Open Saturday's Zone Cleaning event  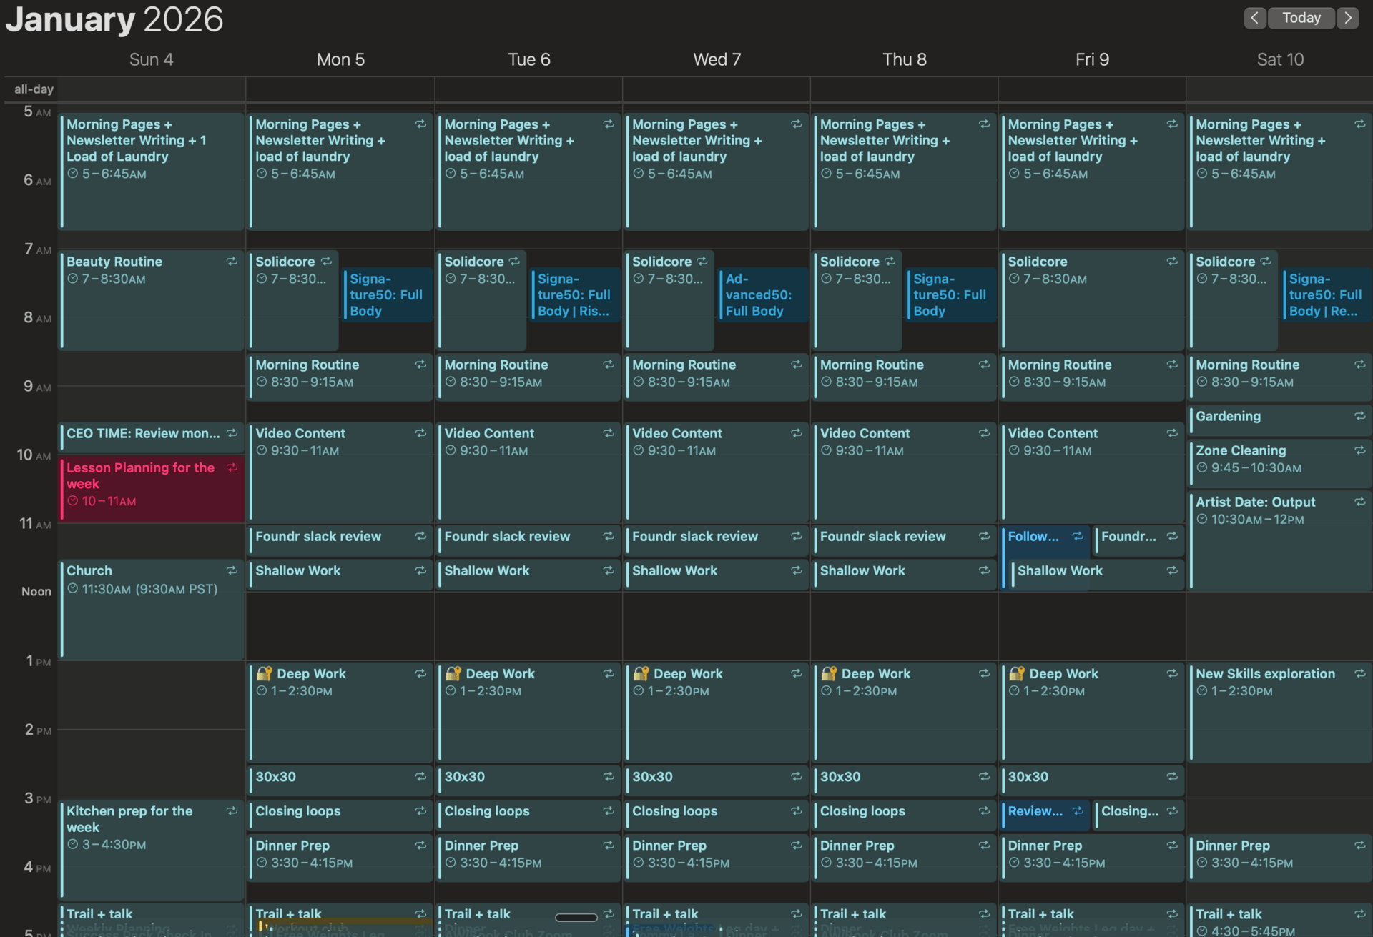point(1280,459)
